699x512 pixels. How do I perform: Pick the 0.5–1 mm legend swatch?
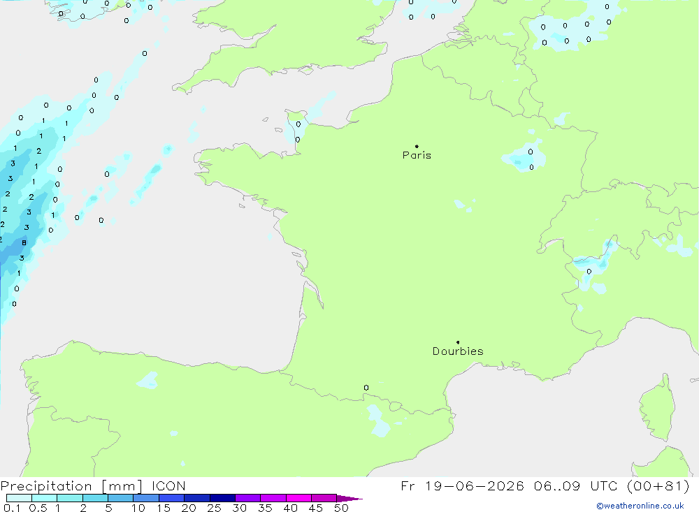[45, 498]
